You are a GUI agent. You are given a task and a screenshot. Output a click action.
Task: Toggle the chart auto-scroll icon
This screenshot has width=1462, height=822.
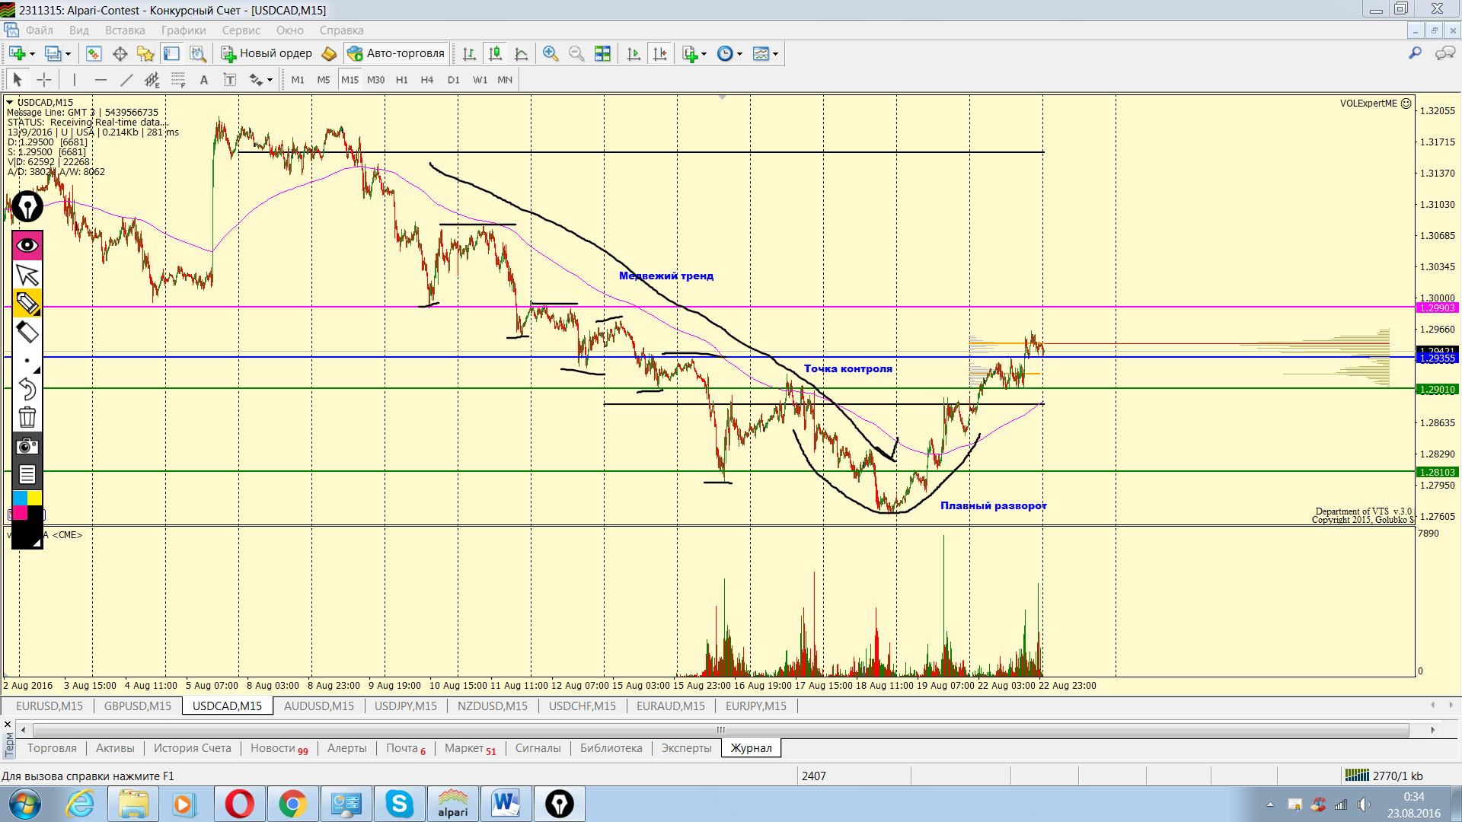634,54
